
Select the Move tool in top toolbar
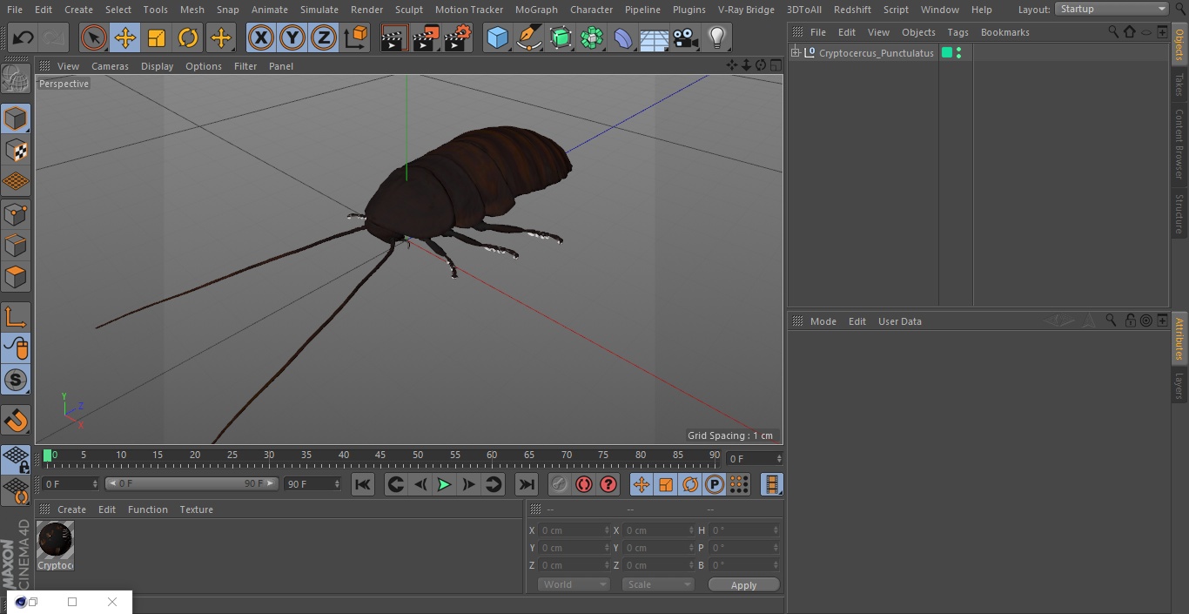(125, 37)
